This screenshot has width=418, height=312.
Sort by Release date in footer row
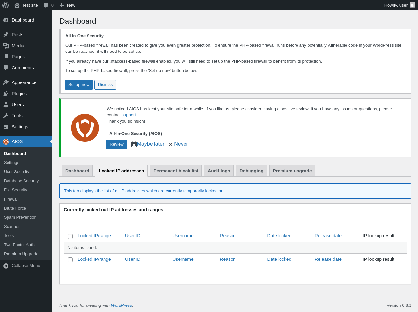(328, 259)
